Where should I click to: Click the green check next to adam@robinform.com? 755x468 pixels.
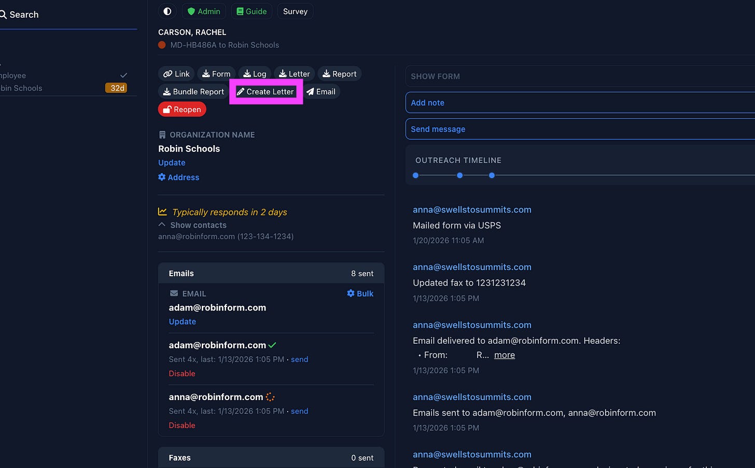[x=272, y=345]
